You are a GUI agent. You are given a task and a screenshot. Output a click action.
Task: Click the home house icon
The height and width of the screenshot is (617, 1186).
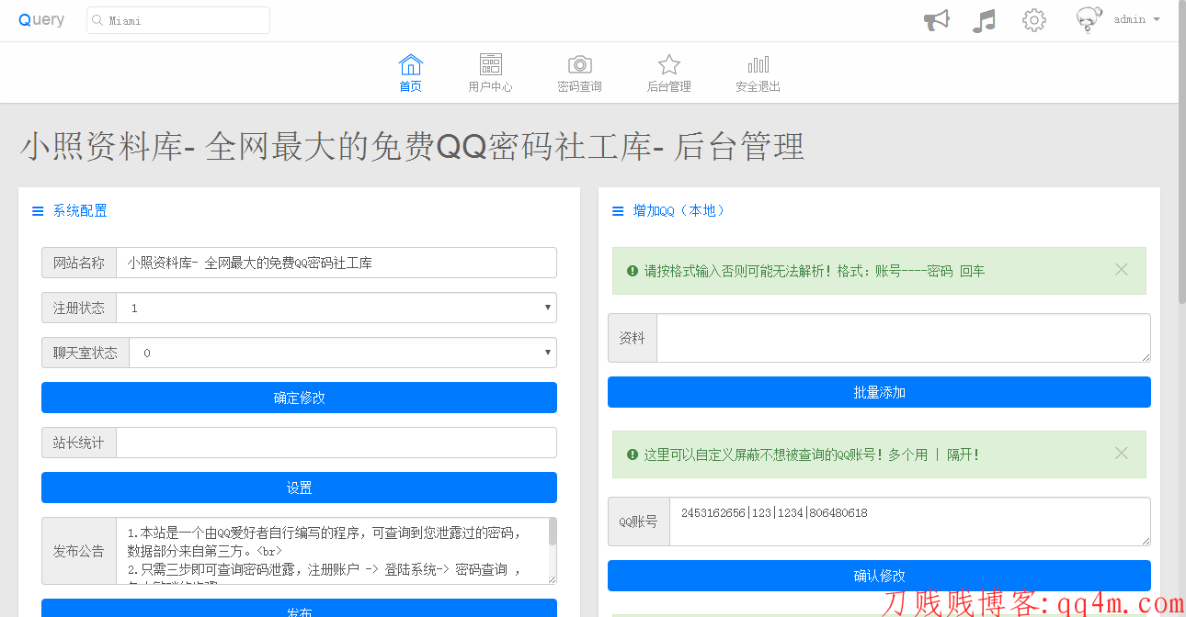pos(411,64)
